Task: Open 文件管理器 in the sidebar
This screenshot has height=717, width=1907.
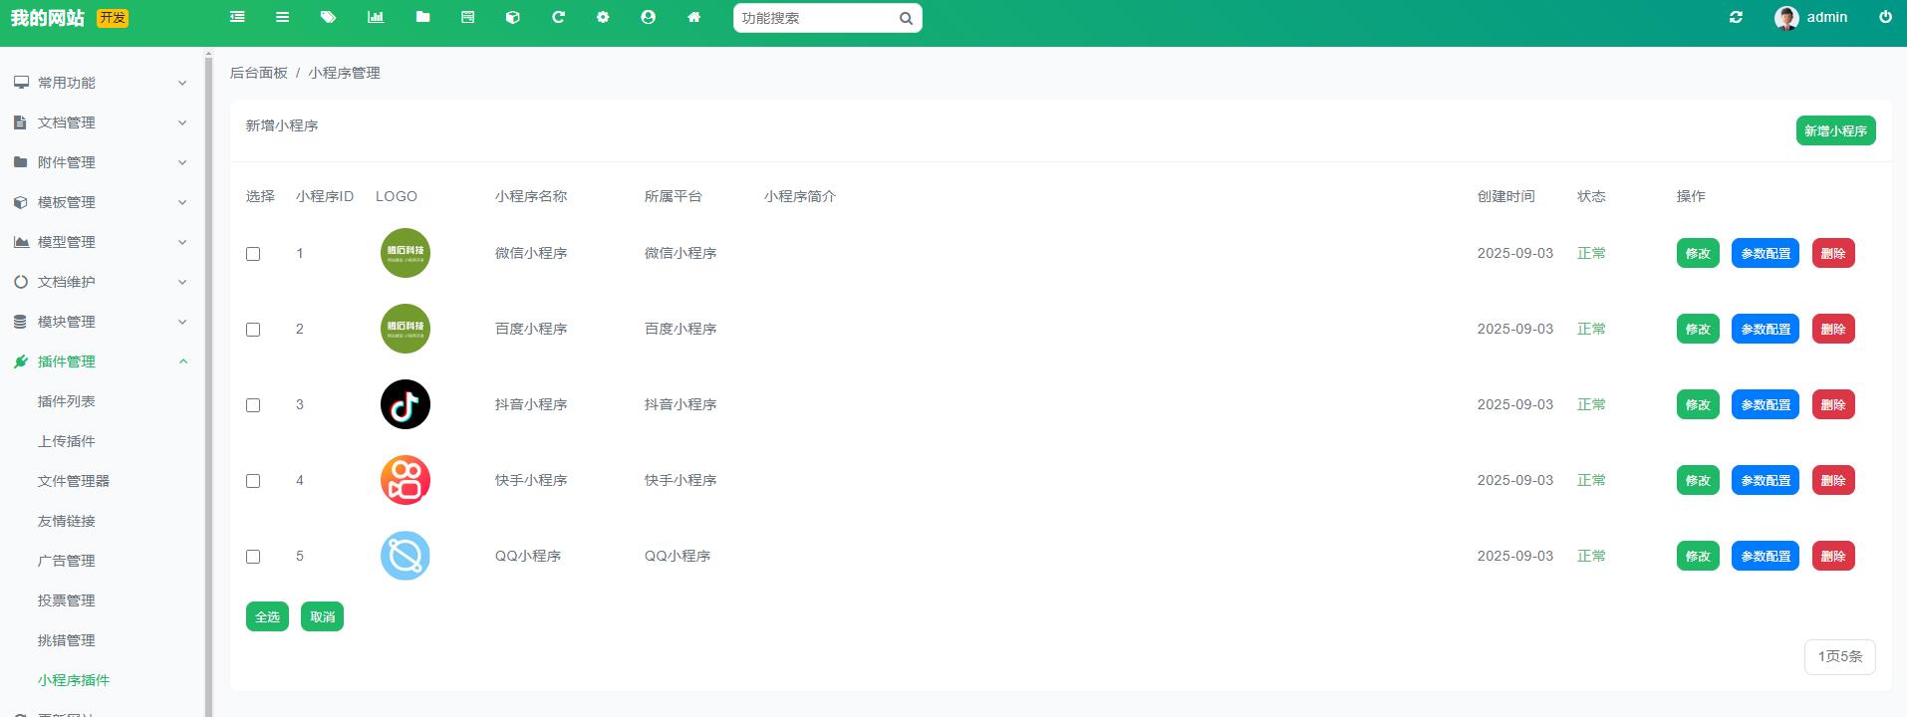Action: [x=74, y=481]
